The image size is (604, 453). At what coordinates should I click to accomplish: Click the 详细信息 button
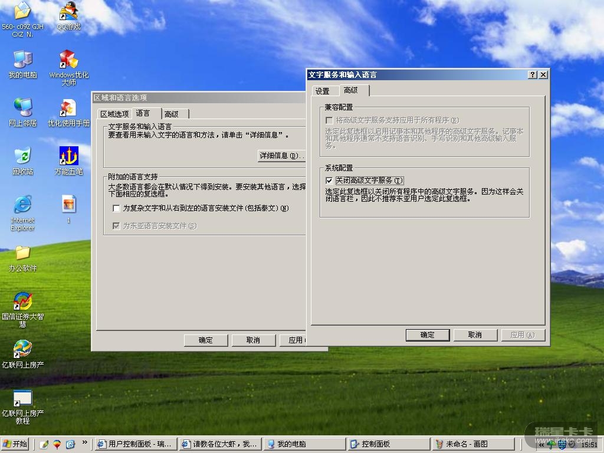tap(281, 156)
